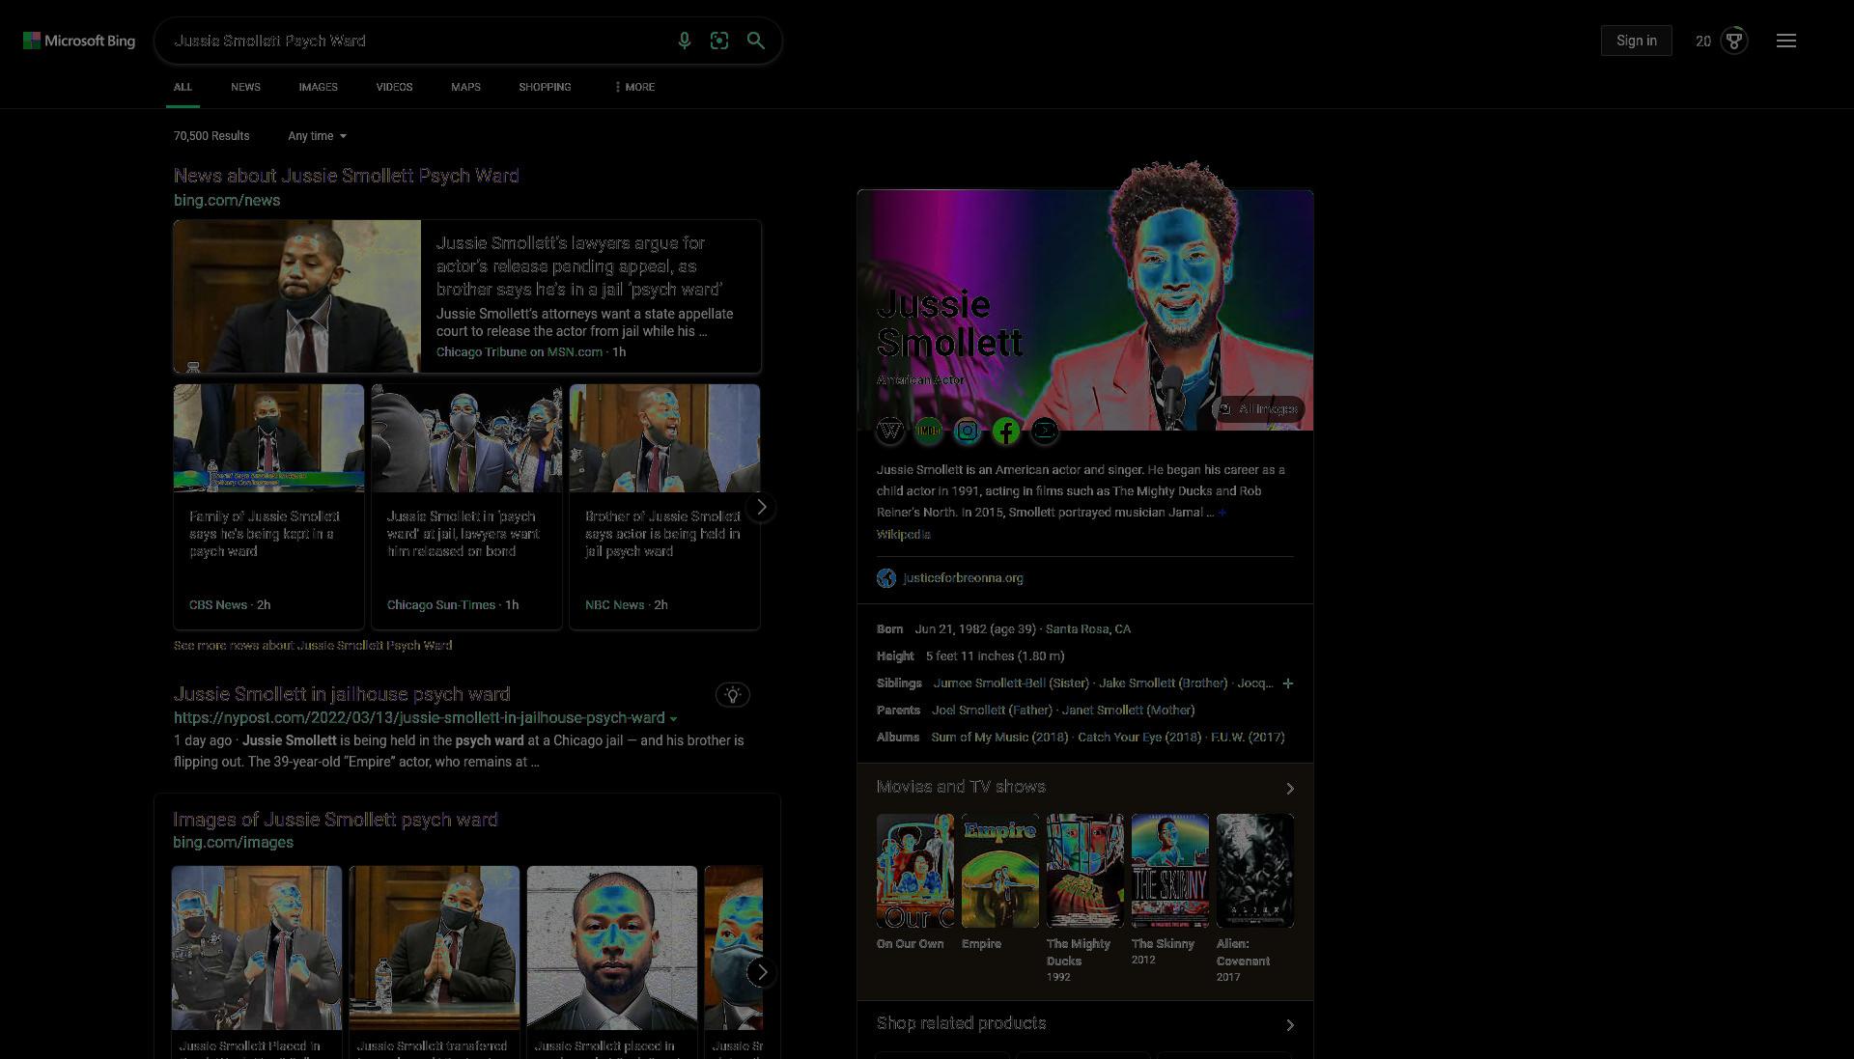
Task: Switch to the MAPS tab
Action: (465, 87)
